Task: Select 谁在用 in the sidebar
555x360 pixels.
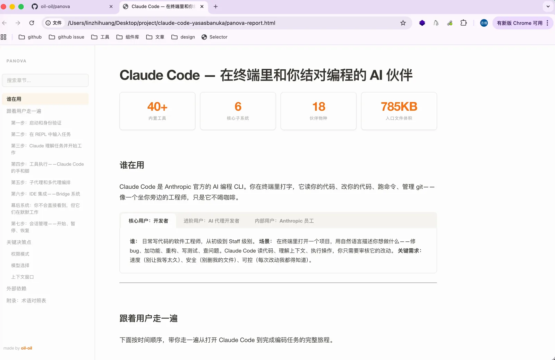Action: (x=45, y=99)
